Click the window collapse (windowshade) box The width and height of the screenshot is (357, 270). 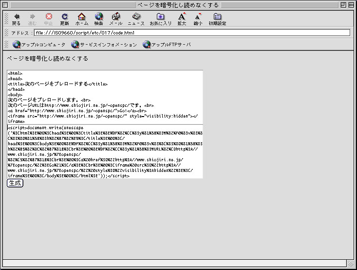point(351,5)
